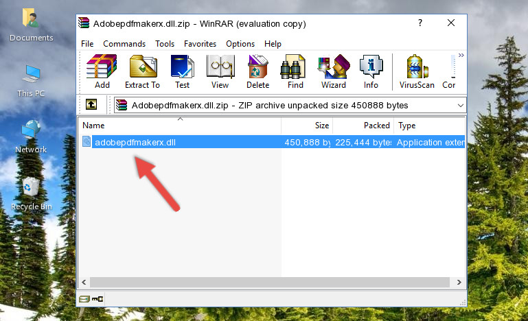Open the Favorites menu
The height and width of the screenshot is (321, 528).
(x=200, y=44)
